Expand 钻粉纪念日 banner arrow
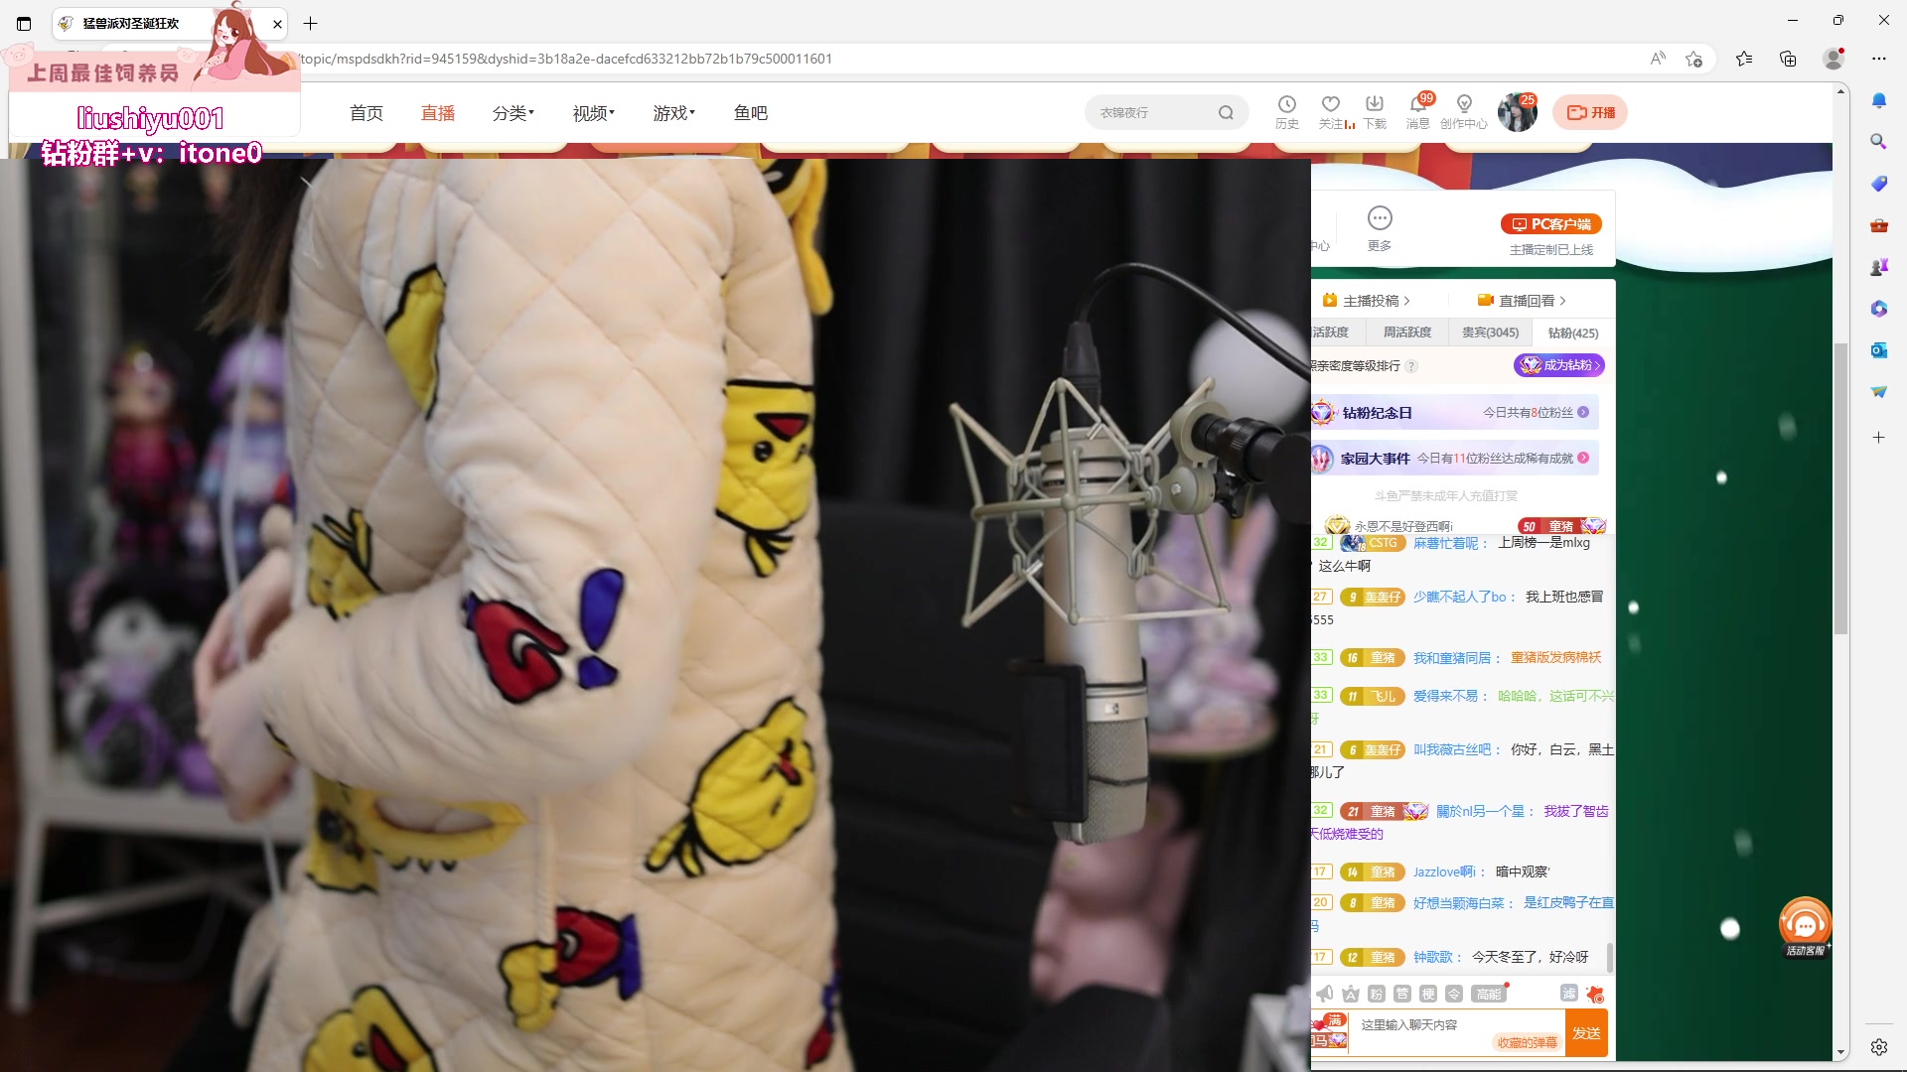Screen dimensions: 1907x1072 1583,412
